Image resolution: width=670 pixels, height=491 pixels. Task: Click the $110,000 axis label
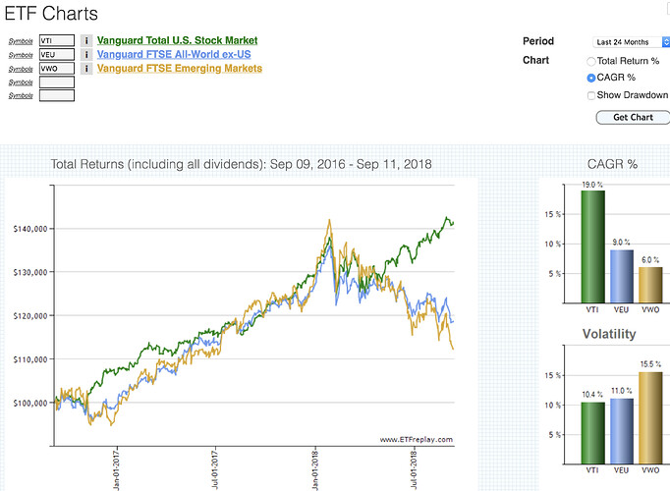(x=30, y=359)
